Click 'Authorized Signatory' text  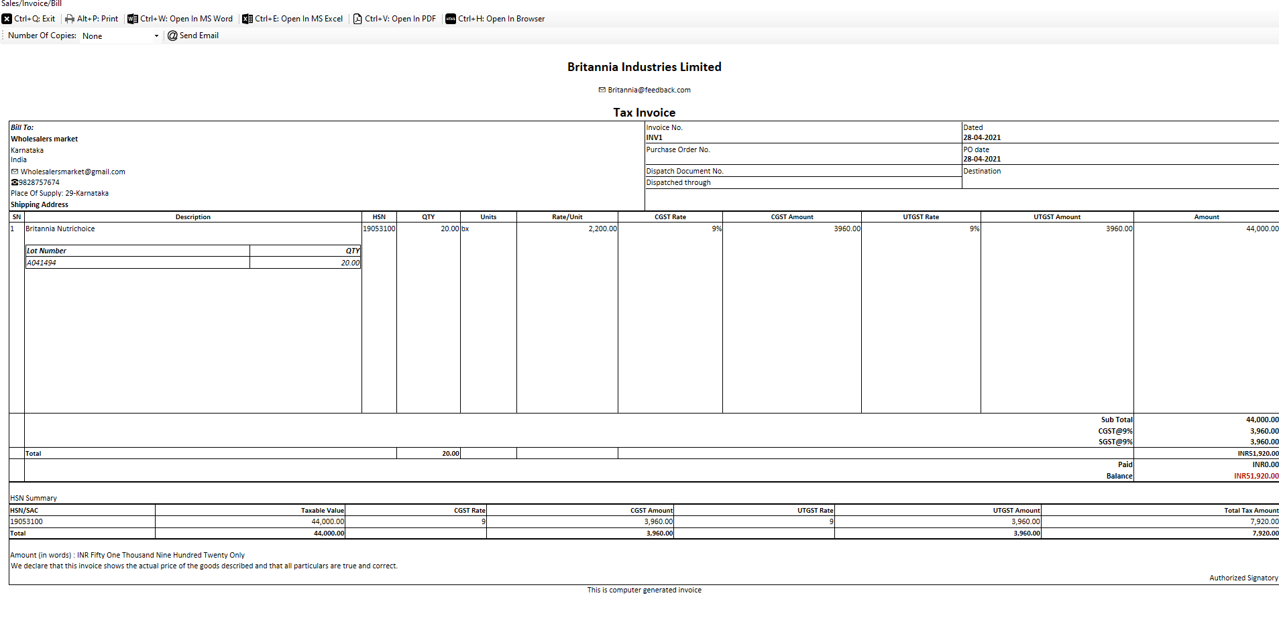point(1243,578)
